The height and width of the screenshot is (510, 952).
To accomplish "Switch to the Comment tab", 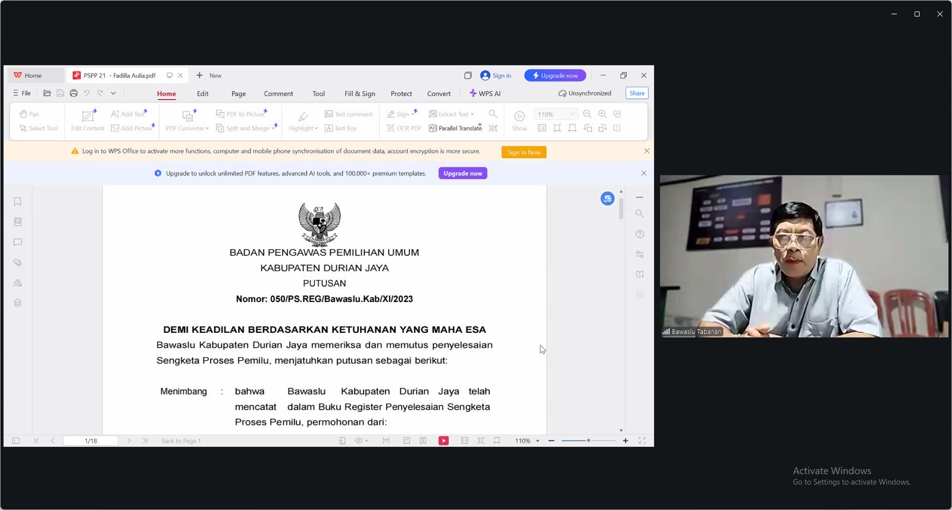I will [278, 94].
